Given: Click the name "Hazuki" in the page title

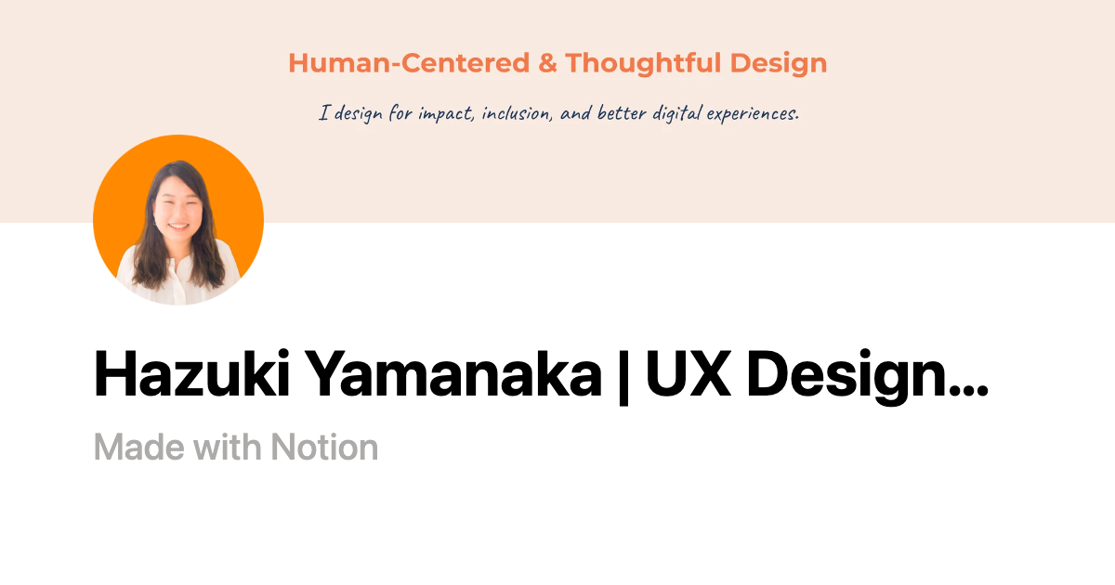Looking at the screenshot, I should click(x=192, y=373).
